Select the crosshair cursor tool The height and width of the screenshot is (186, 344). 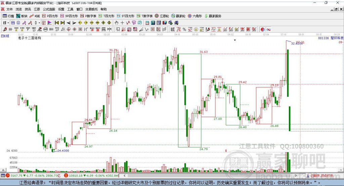tap(122, 22)
